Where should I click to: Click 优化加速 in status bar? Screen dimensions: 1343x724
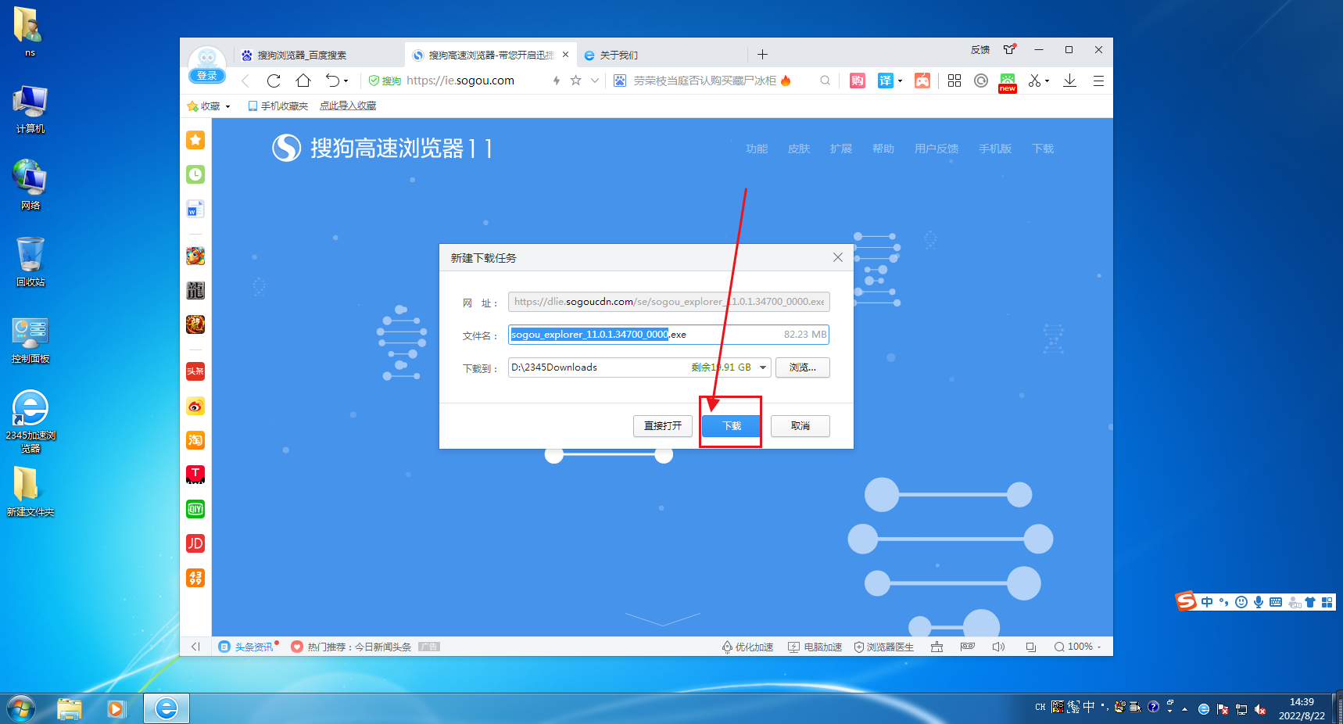pos(747,647)
